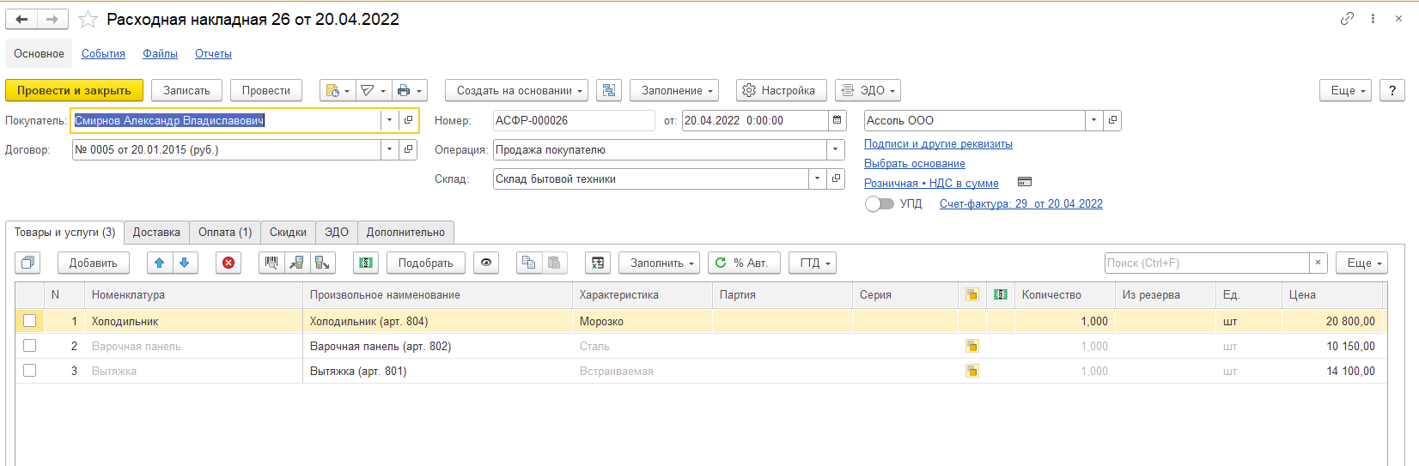1419x466 pixels.
Task: Click the card icon next to Розничная link
Action: [1024, 182]
